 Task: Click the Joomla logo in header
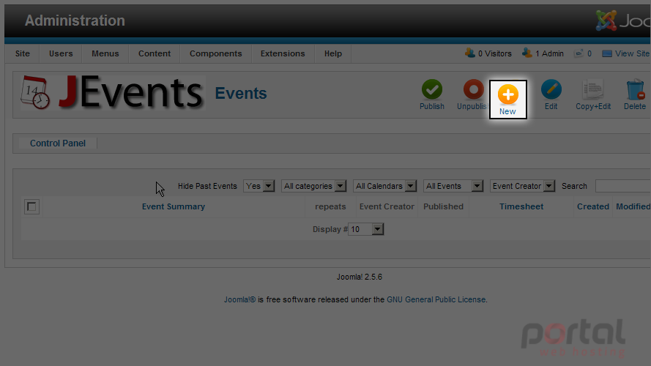point(606,20)
